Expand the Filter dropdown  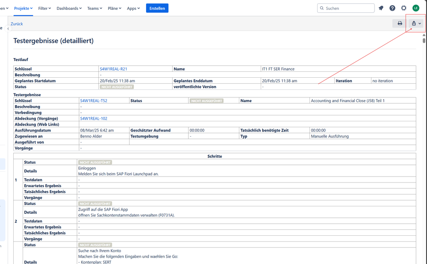(x=44, y=8)
